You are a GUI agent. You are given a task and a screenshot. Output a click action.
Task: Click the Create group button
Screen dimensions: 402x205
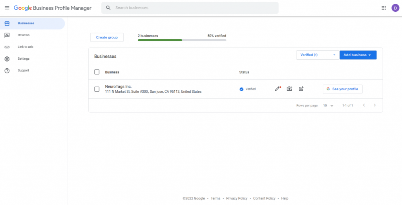pyautogui.click(x=107, y=37)
